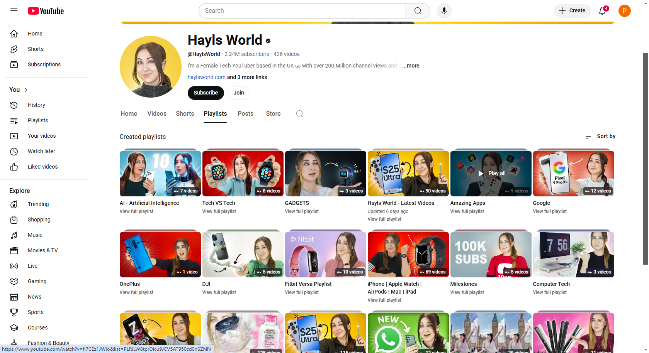Open the OnePlus playlist thumbnail
Image resolution: width=649 pixels, height=353 pixels.
tap(160, 255)
